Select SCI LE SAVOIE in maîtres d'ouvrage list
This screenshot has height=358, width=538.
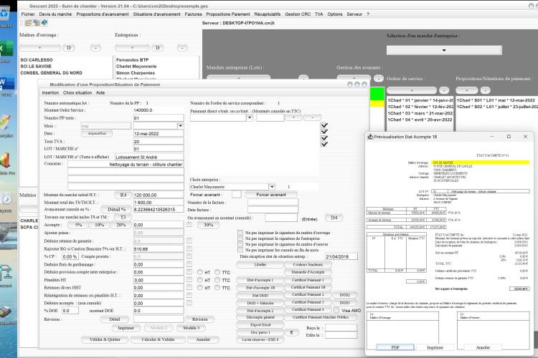[x=36, y=66]
